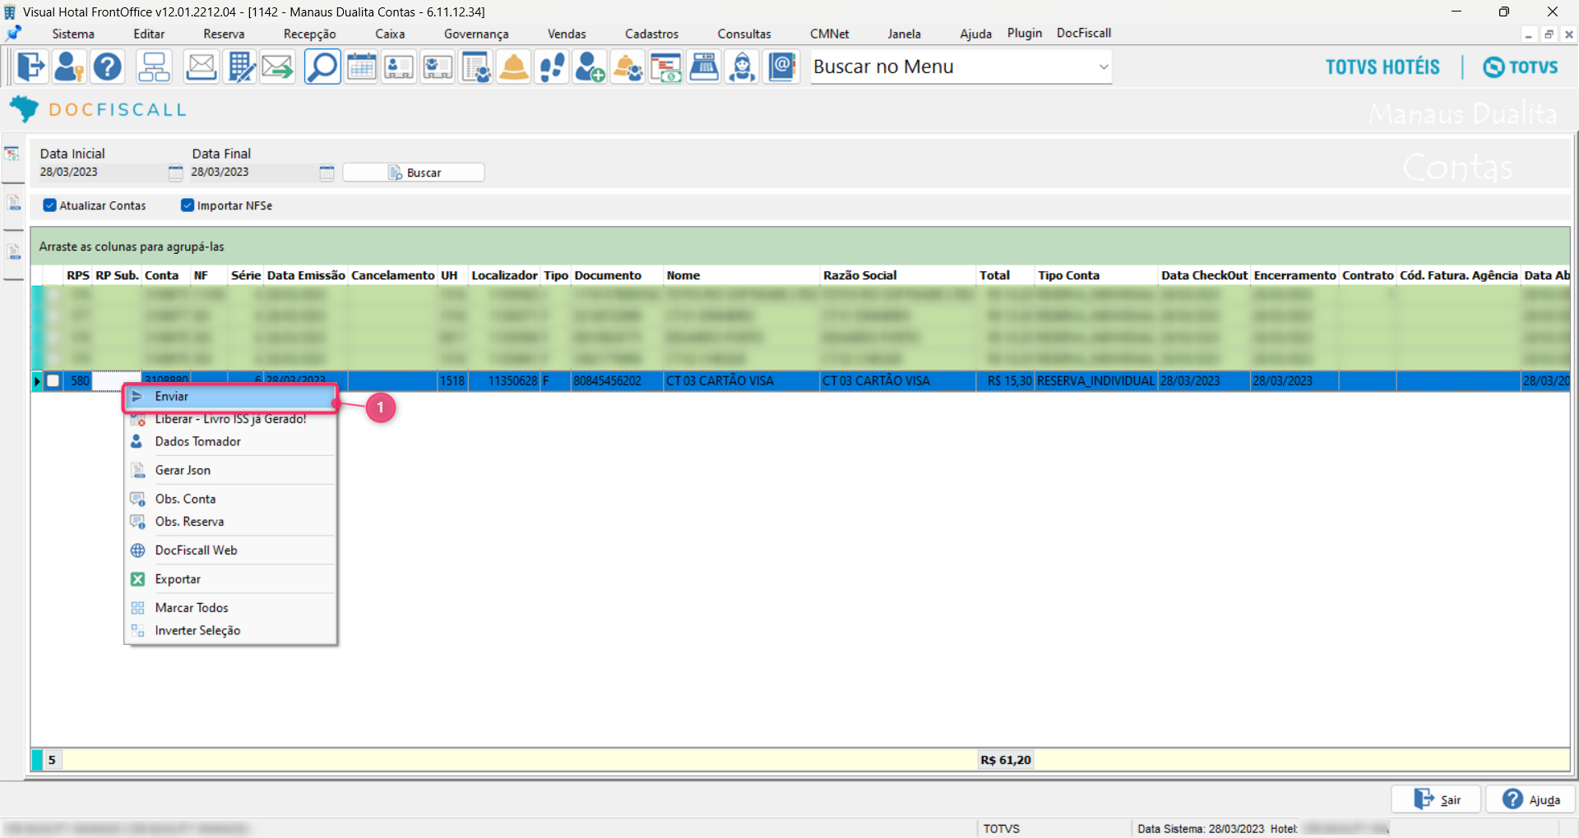Choose Enviar from the context menu

tap(231, 397)
